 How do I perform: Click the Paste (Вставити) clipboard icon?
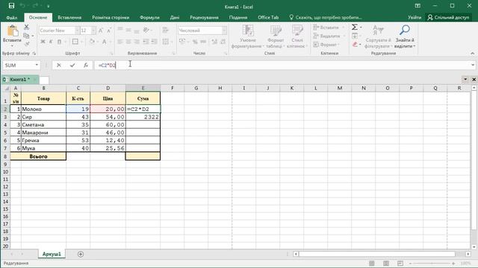coord(12,31)
